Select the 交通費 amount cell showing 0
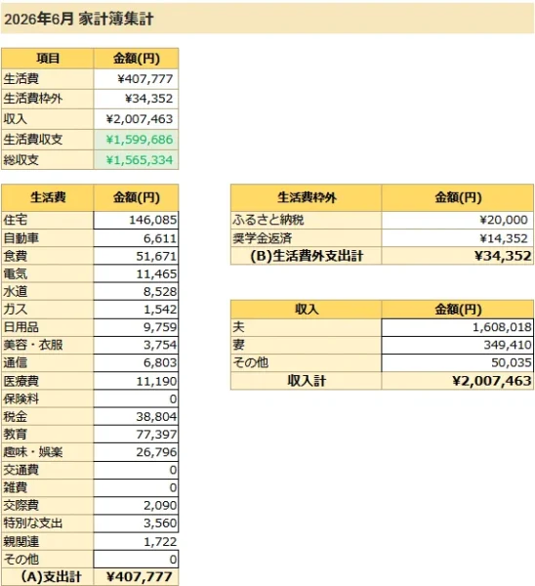This screenshot has width=535, height=586. 136,470
